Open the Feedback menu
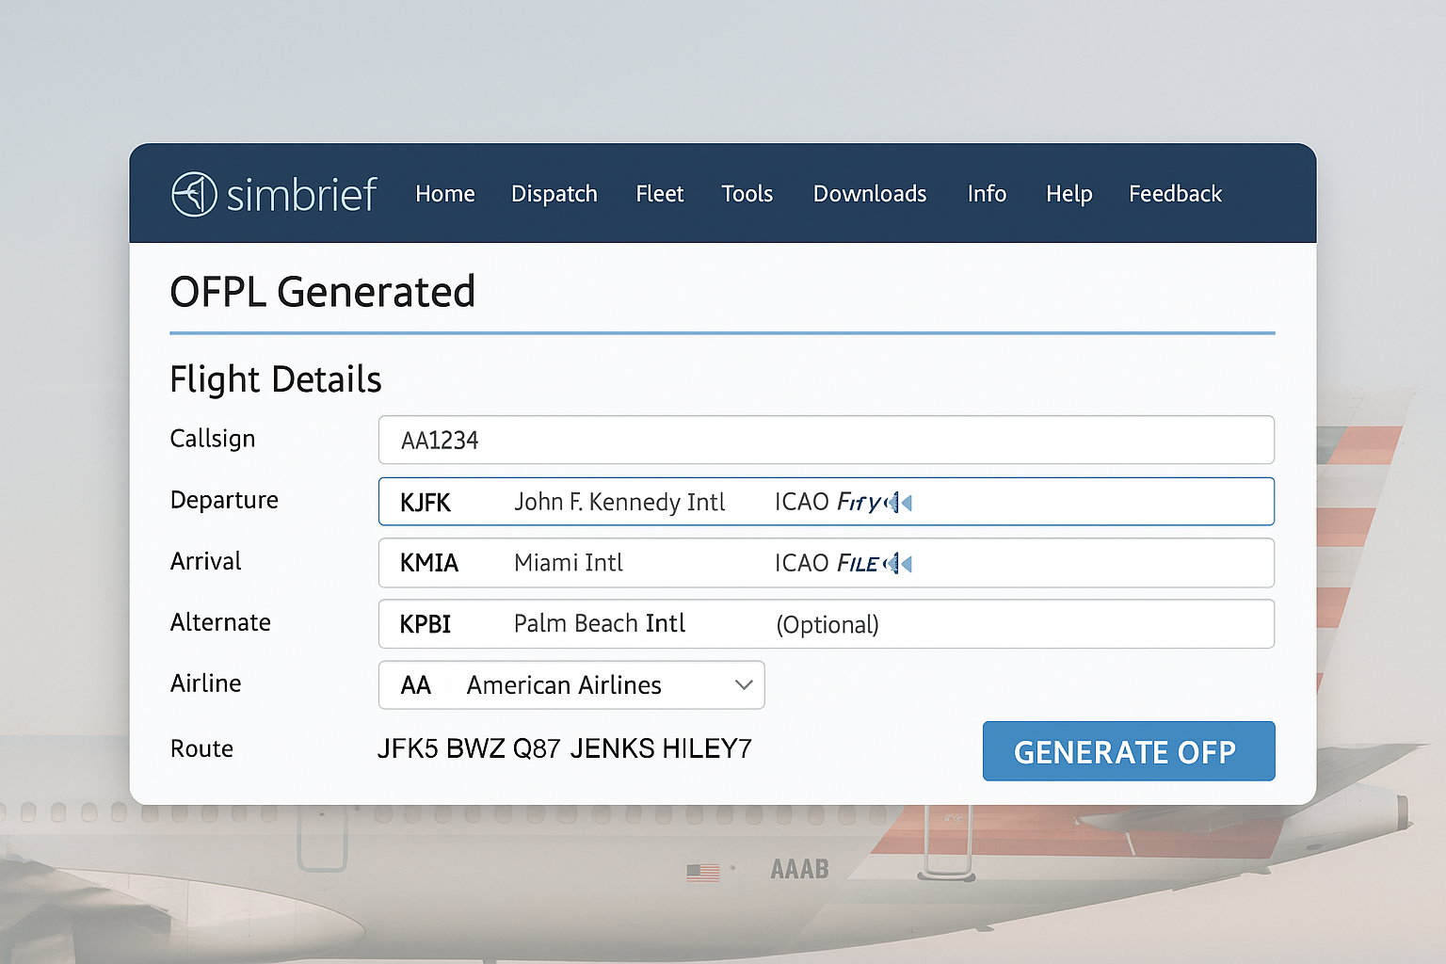This screenshot has width=1446, height=964. pyautogui.click(x=1176, y=194)
